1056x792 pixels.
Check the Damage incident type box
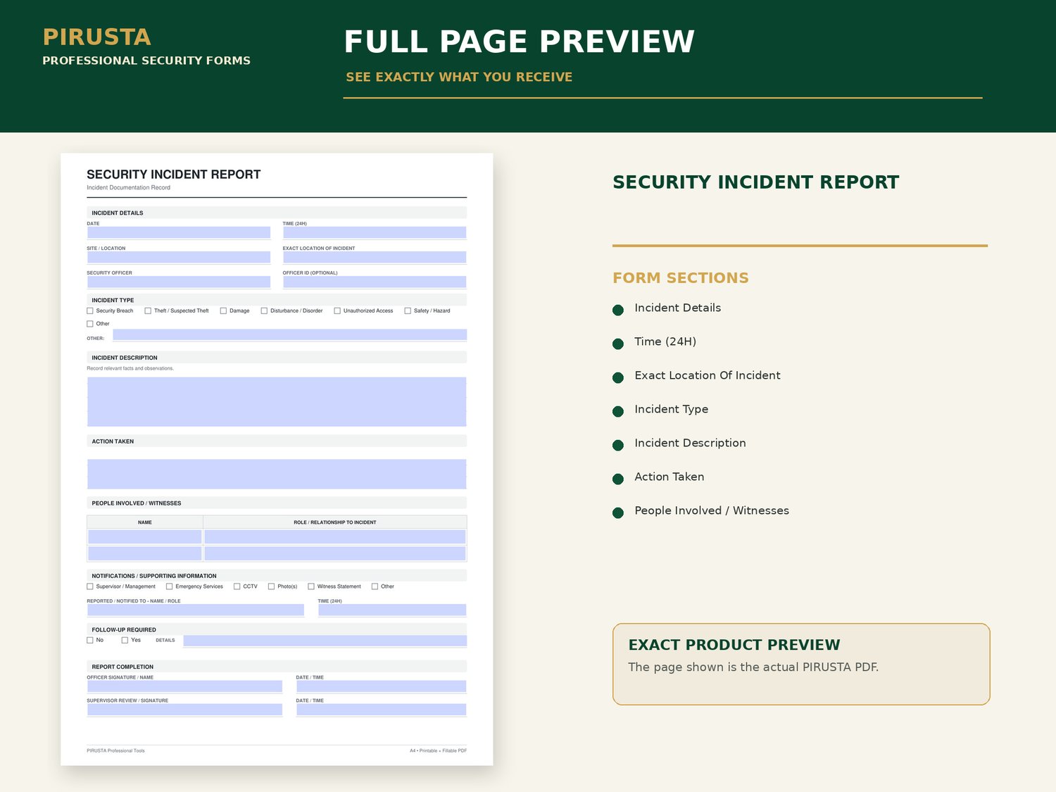[223, 310]
